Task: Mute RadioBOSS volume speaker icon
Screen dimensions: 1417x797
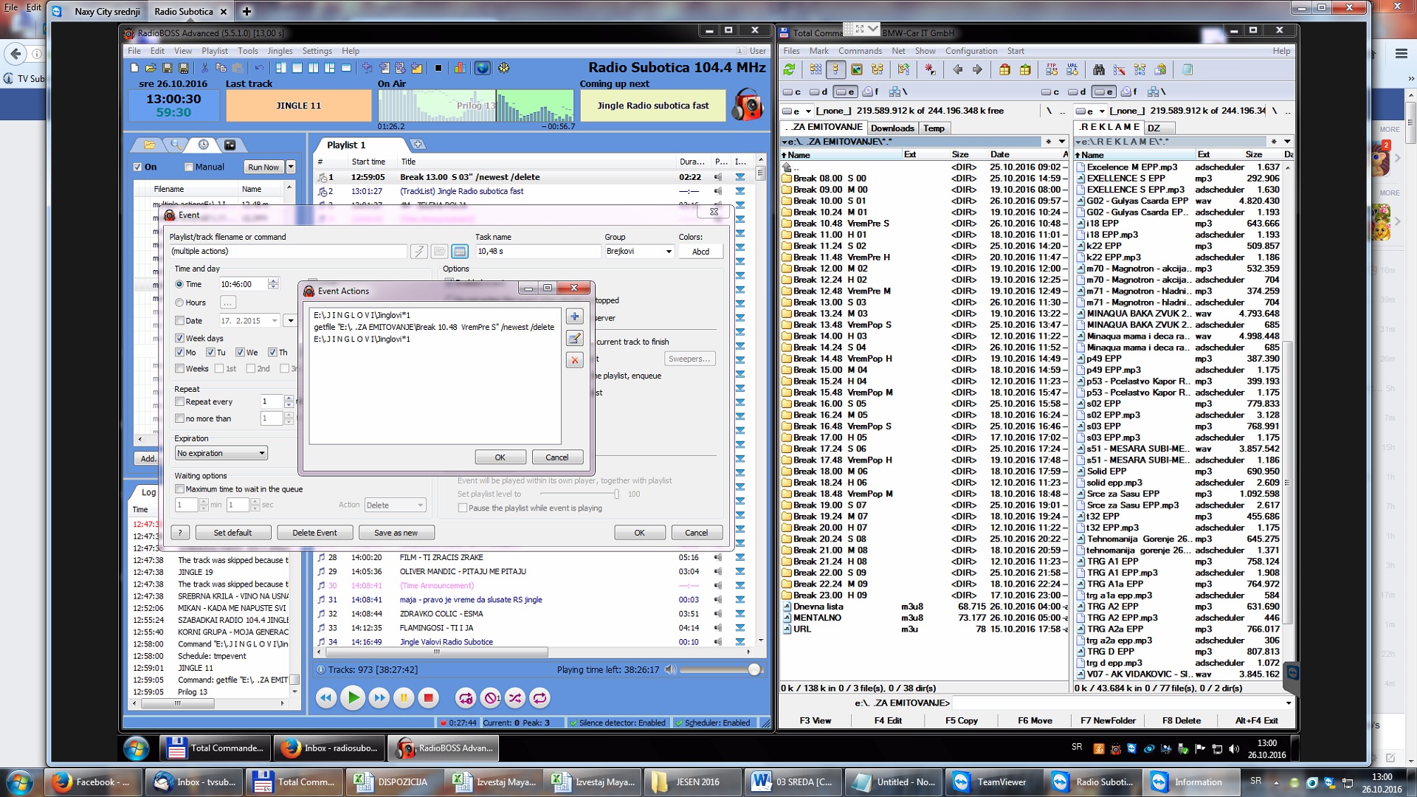Action: pyautogui.click(x=670, y=669)
